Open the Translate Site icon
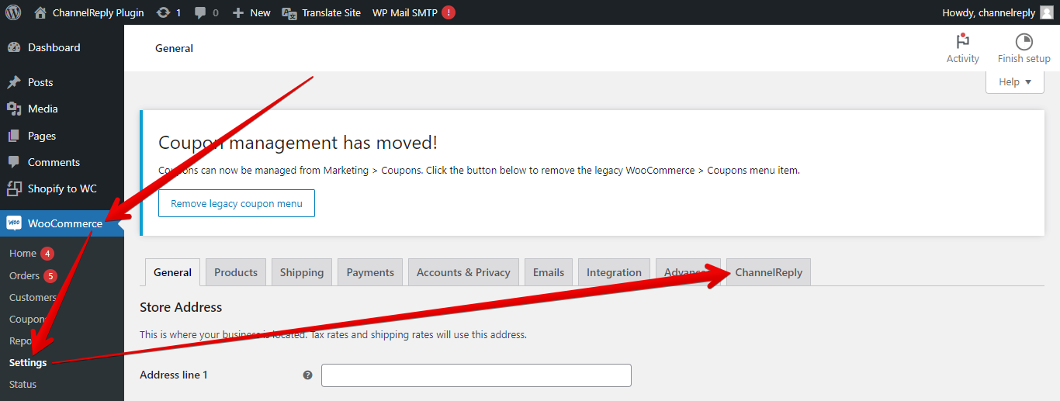Screen dimensions: 1060x401 (289, 12)
